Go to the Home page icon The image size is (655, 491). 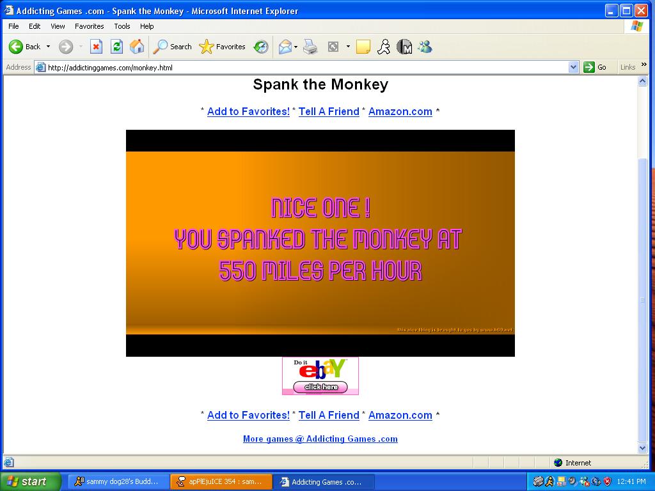pyautogui.click(x=137, y=47)
